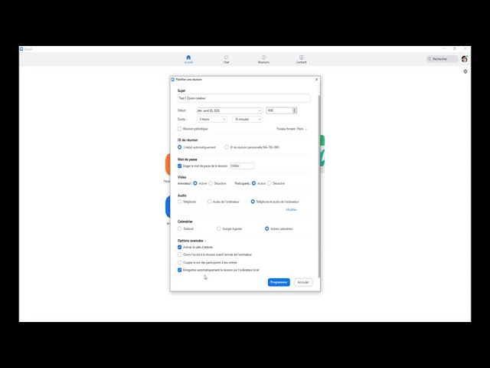Open the duration minutes dropdown
Image resolution: width=490 pixels, height=368 pixels.
(247, 120)
